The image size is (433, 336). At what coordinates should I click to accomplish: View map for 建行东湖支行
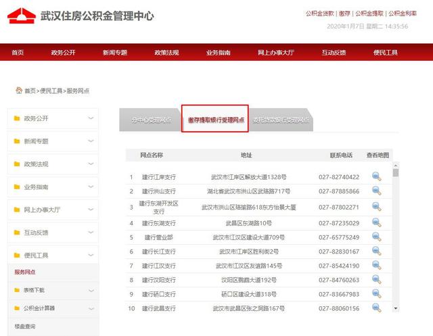click(377, 223)
